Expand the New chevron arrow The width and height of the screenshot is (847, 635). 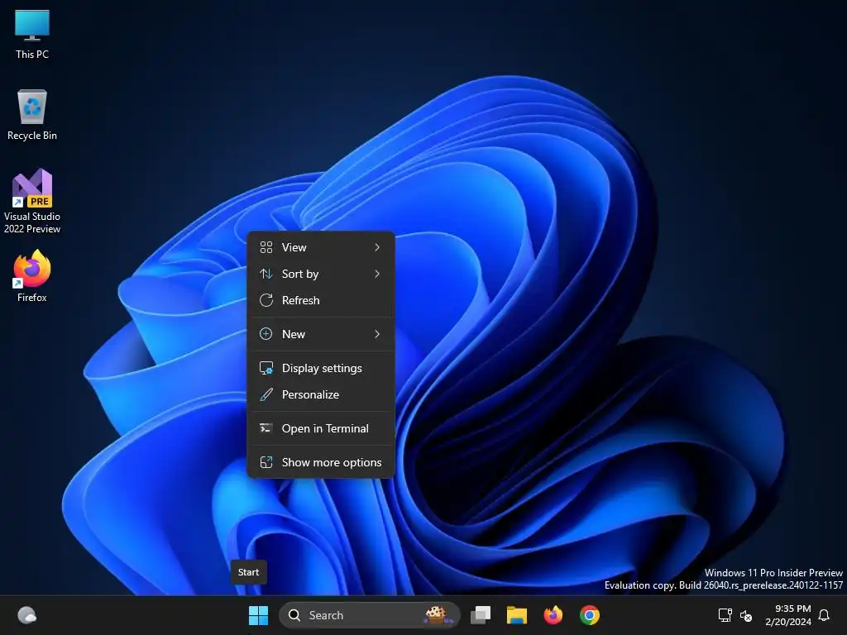pyautogui.click(x=377, y=334)
